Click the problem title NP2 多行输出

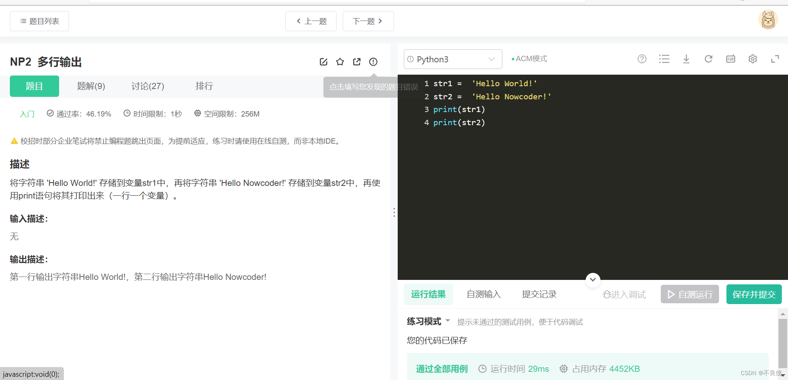click(x=46, y=62)
